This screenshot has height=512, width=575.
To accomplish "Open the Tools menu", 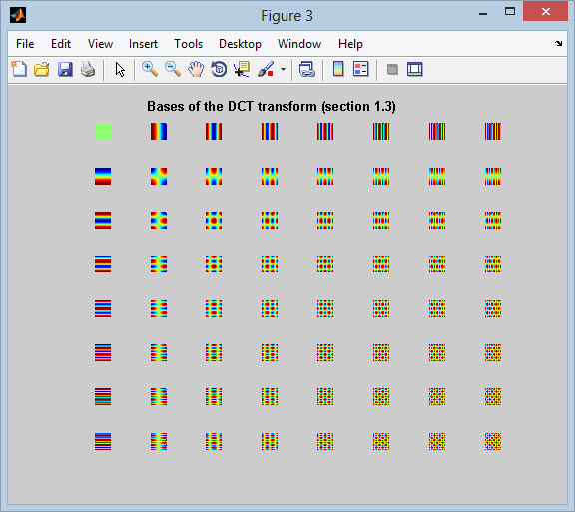I will click(188, 44).
